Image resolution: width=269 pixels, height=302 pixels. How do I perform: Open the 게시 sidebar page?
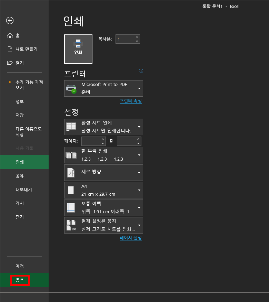[24, 203]
